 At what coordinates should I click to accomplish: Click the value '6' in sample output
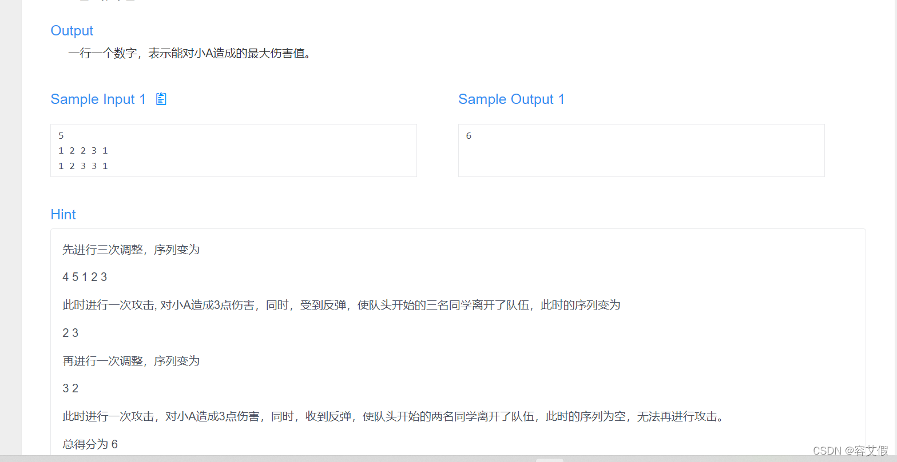(469, 136)
